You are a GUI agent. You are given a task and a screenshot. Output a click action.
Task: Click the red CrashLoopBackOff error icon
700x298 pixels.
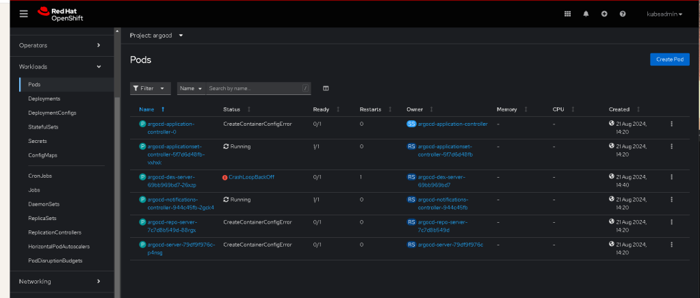[225, 178]
